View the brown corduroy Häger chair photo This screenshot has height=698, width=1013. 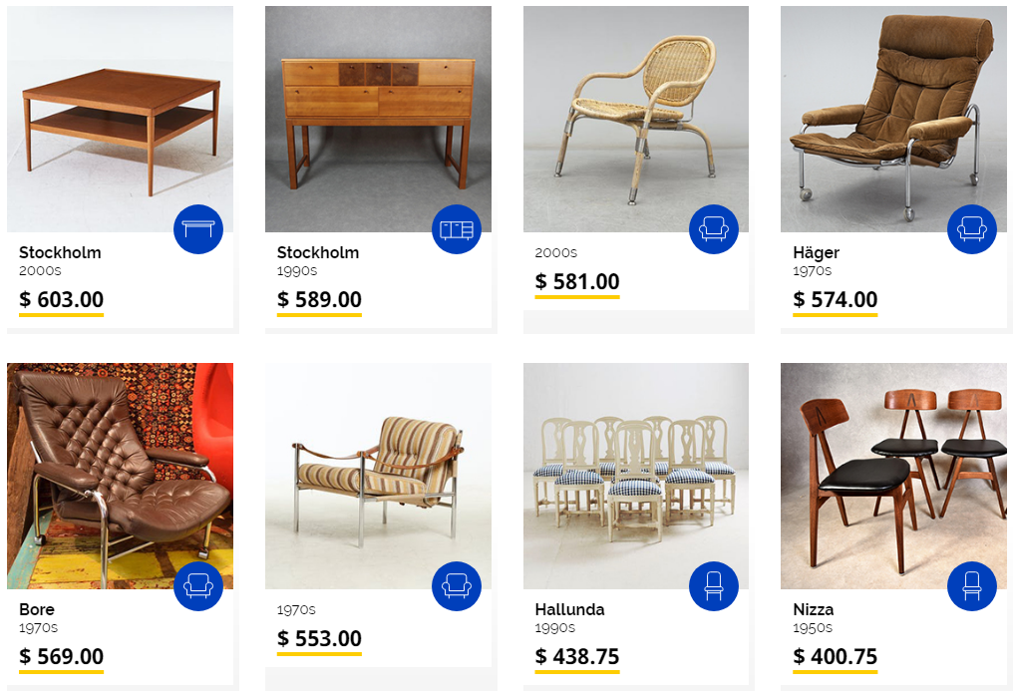pyautogui.click(x=893, y=119)
